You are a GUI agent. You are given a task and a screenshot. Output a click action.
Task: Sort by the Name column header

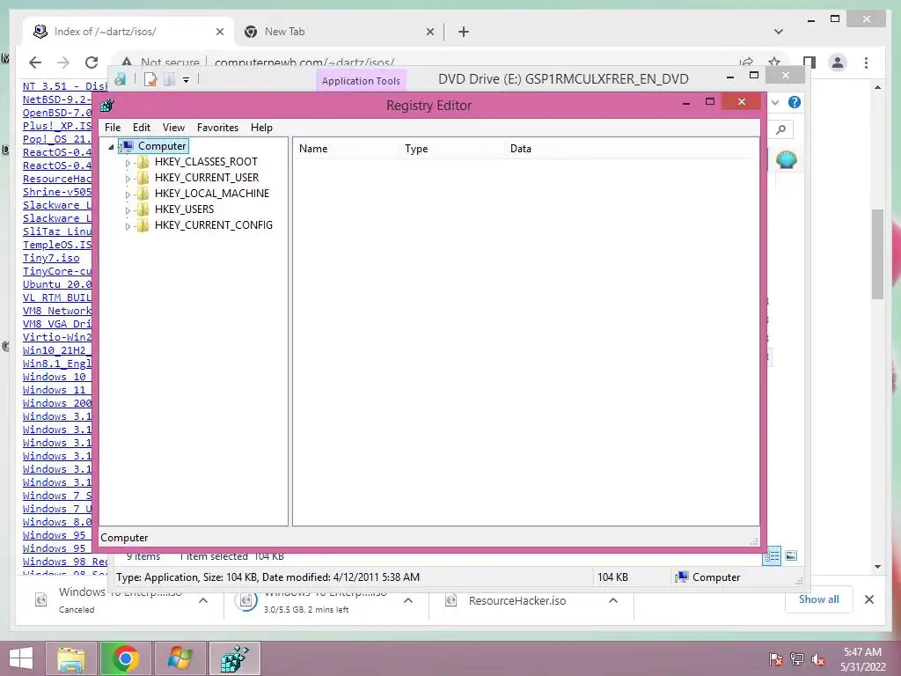[346, 148]
